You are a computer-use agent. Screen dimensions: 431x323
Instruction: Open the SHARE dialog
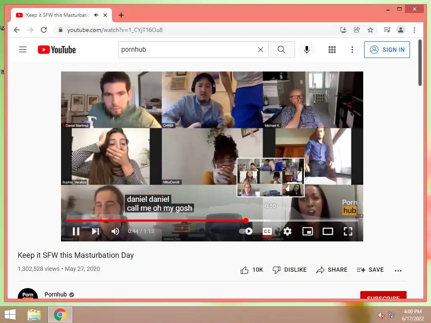point(332,270)
